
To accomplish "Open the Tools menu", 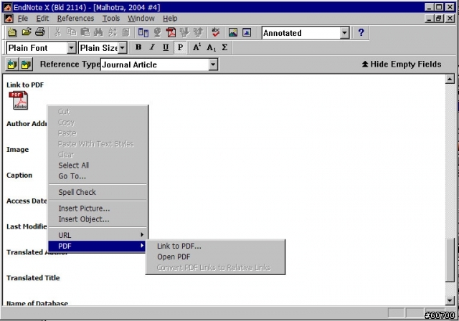I will coord(111,19).
